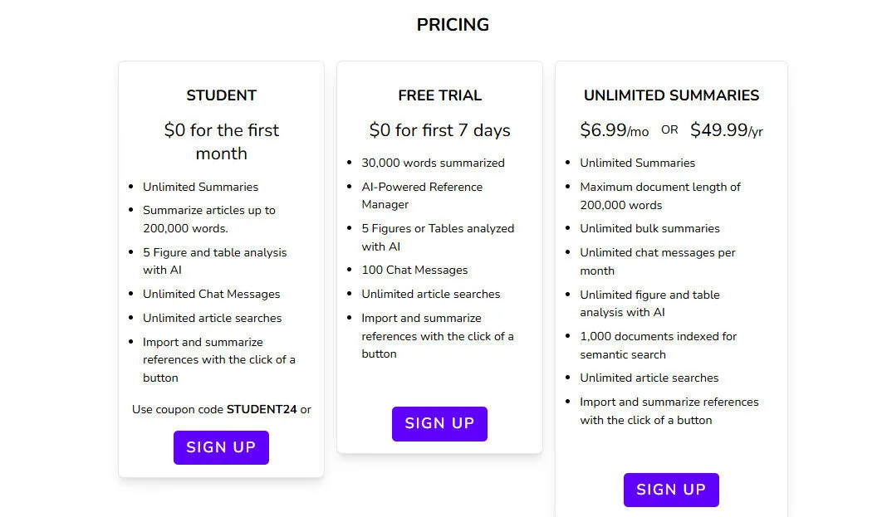Select the STUDENT plan heading
Screen dimensions: 887x517
pyautogui.click(x=221, y=95)
